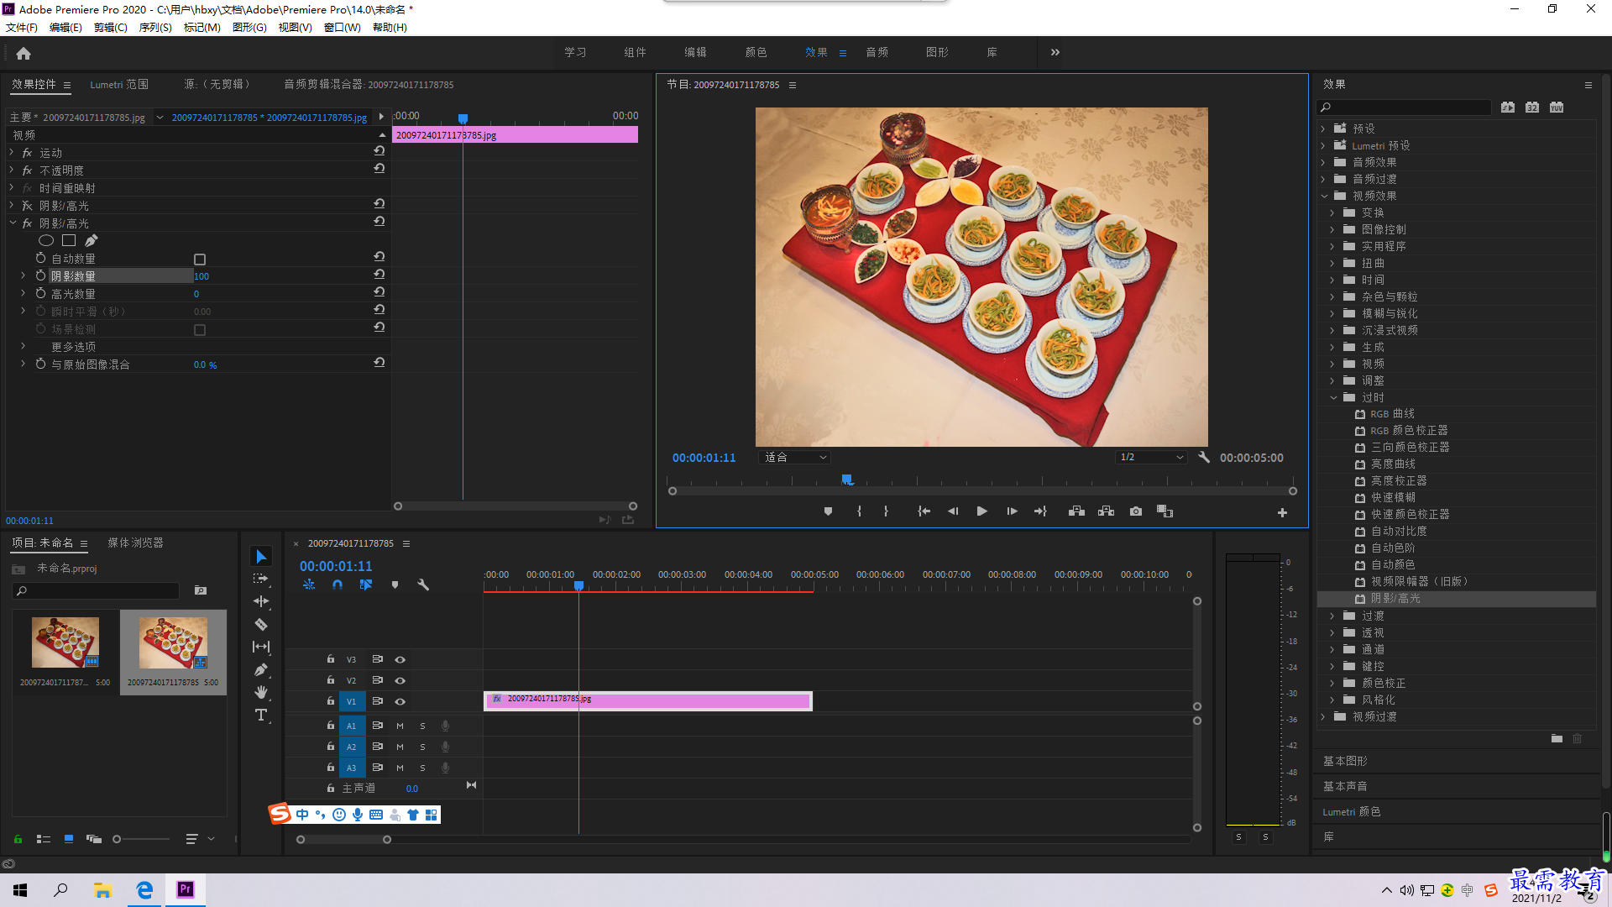Click Effects panel search field
Image resolution: width=1612 pixels, height=907 pixels.
pos(1405,107)
